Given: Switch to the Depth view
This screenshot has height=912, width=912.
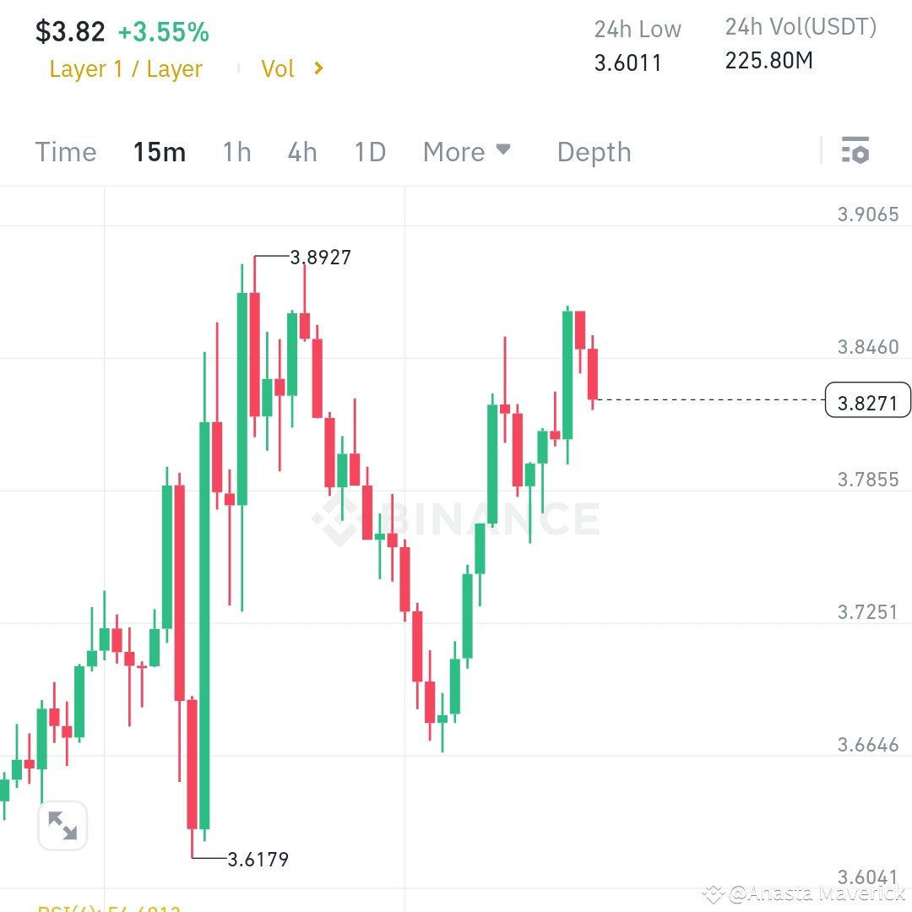Looking at the screenshot, I should click(x=594, y=151).
